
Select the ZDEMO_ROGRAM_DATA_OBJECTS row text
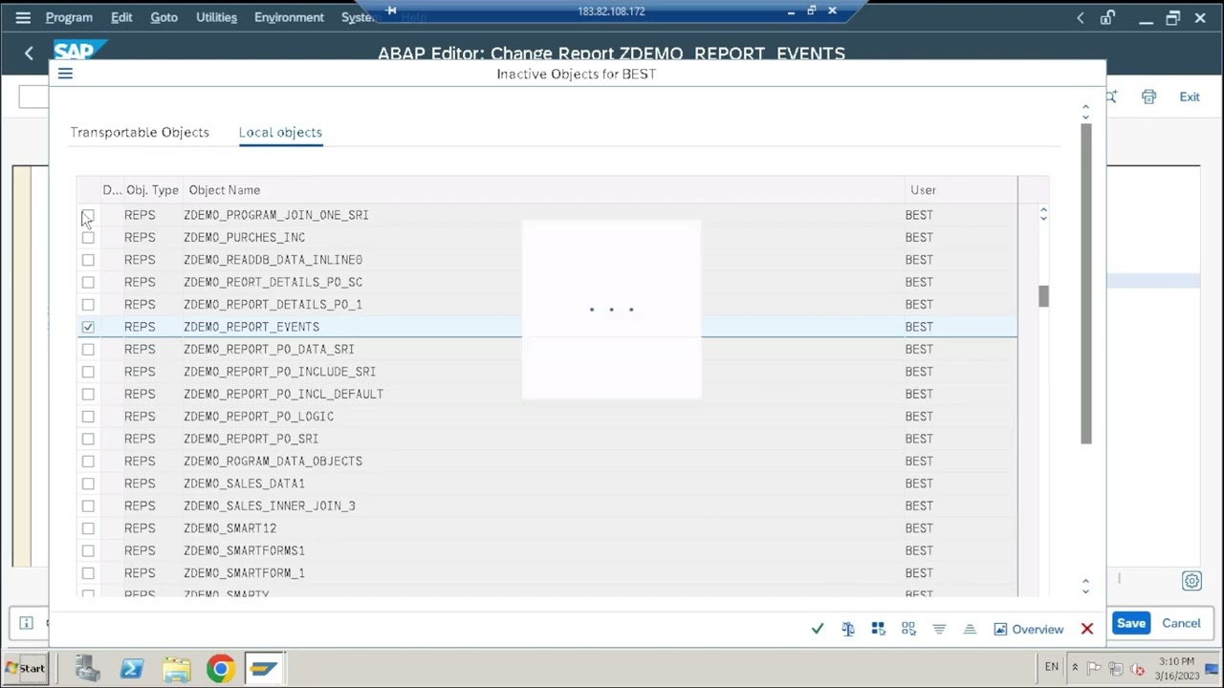pos(273,461)
